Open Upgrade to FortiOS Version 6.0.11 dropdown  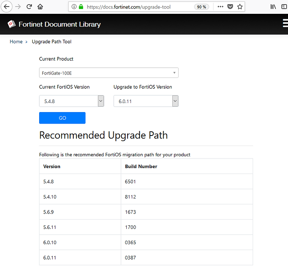pos(146,101)
